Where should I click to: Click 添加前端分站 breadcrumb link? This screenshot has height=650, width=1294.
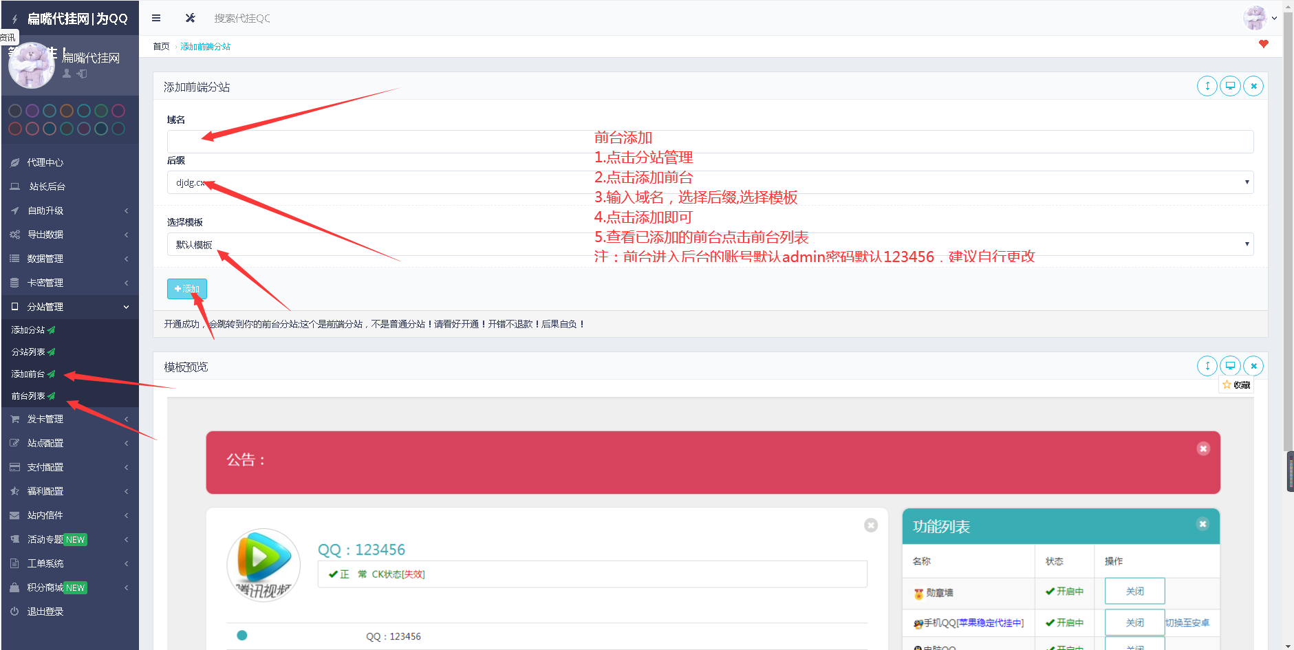point(206,47)
